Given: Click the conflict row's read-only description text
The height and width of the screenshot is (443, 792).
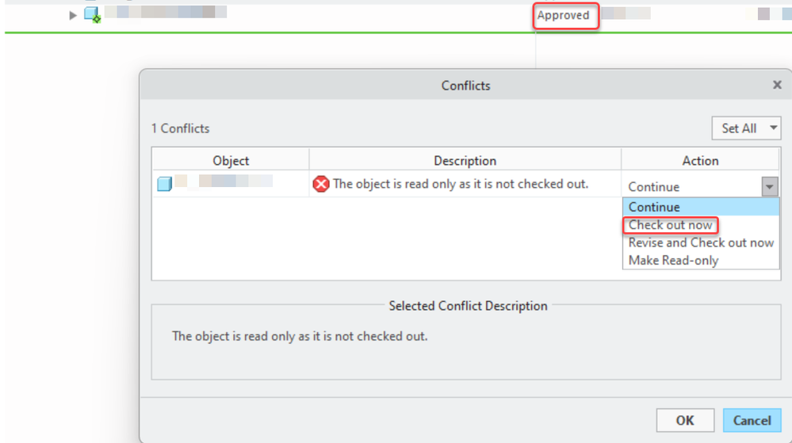Looking at the screenshot, I should click(461, 184).
